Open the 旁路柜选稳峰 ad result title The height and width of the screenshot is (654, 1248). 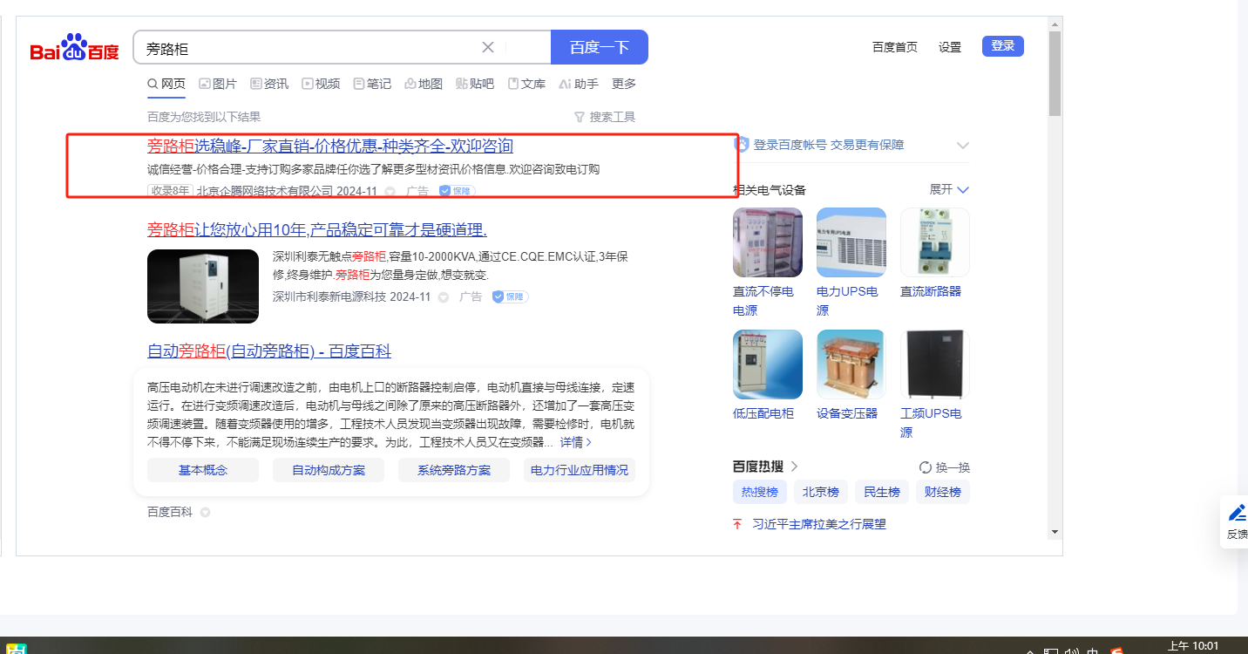330,146
